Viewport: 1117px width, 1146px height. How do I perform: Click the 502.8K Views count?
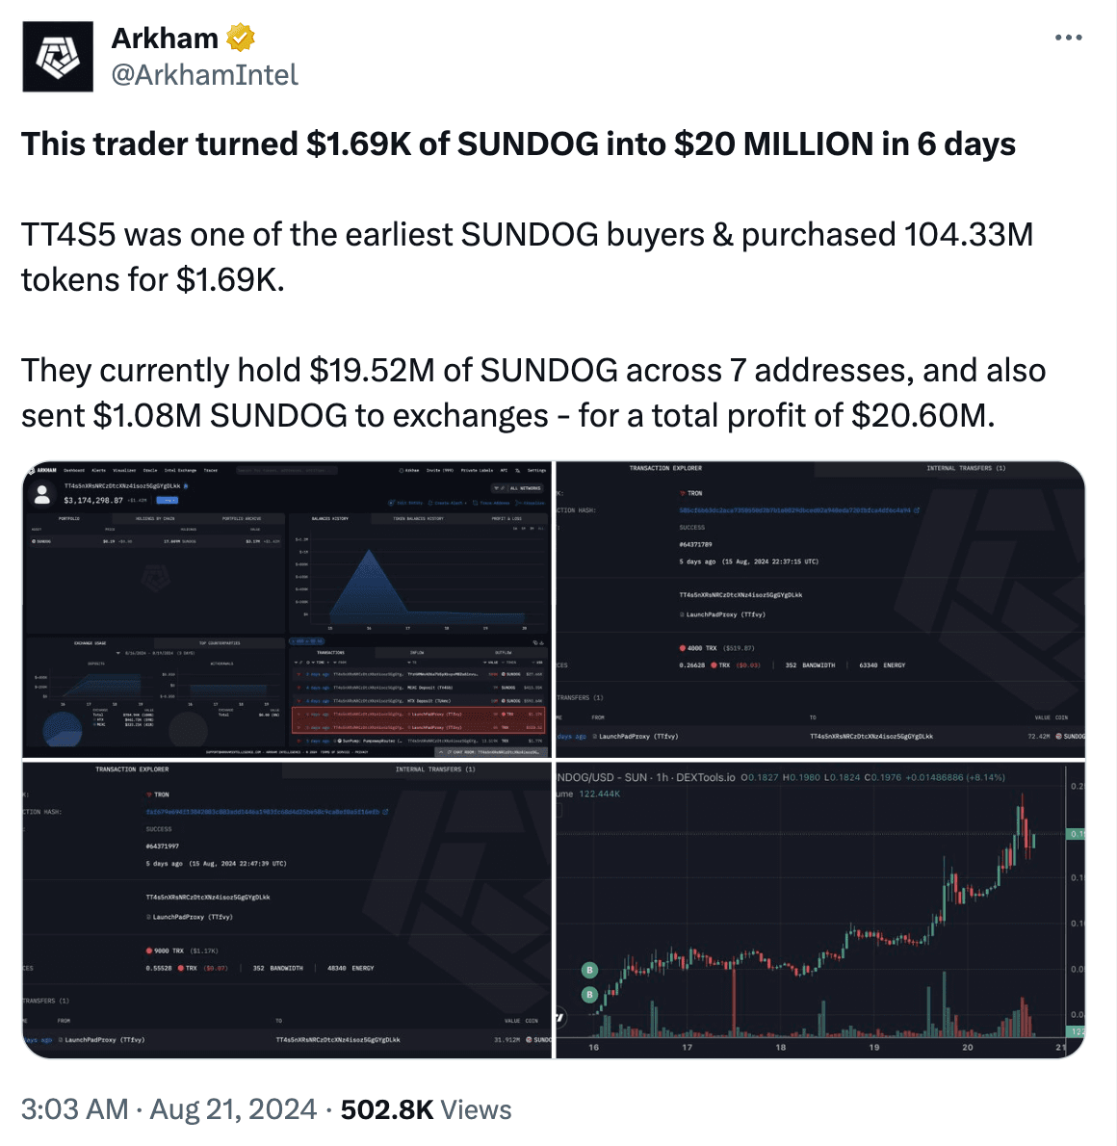tap(426, 1109)
